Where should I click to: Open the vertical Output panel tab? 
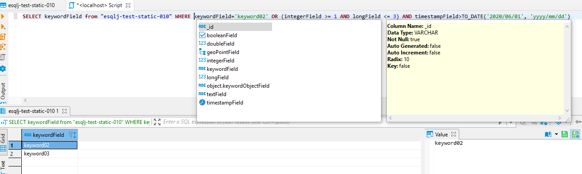tap(3, 91)
